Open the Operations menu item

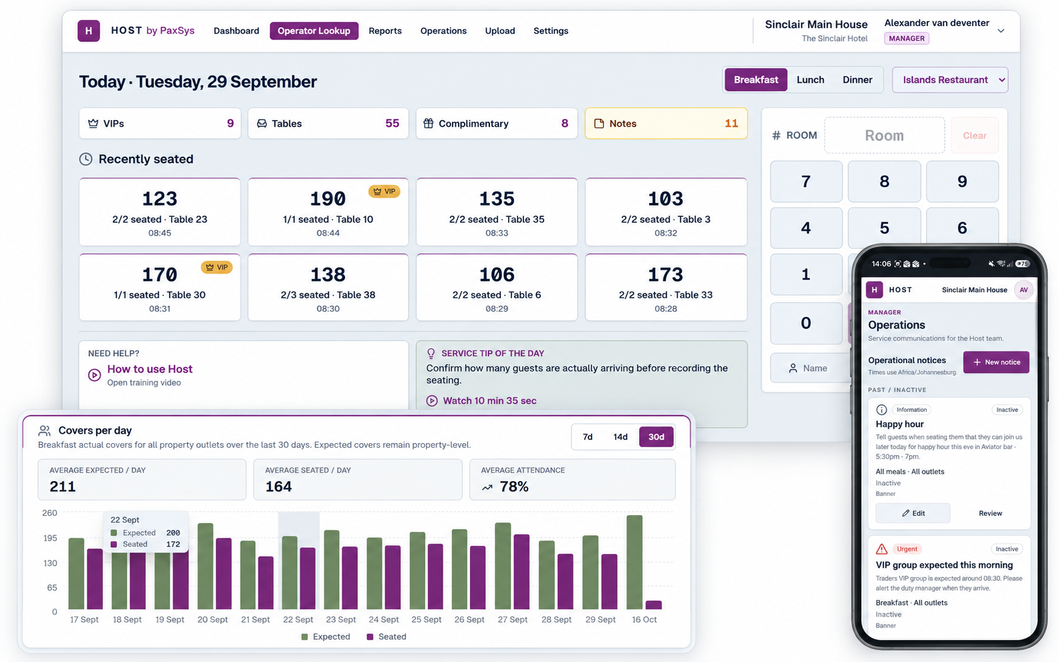(443, 31)
